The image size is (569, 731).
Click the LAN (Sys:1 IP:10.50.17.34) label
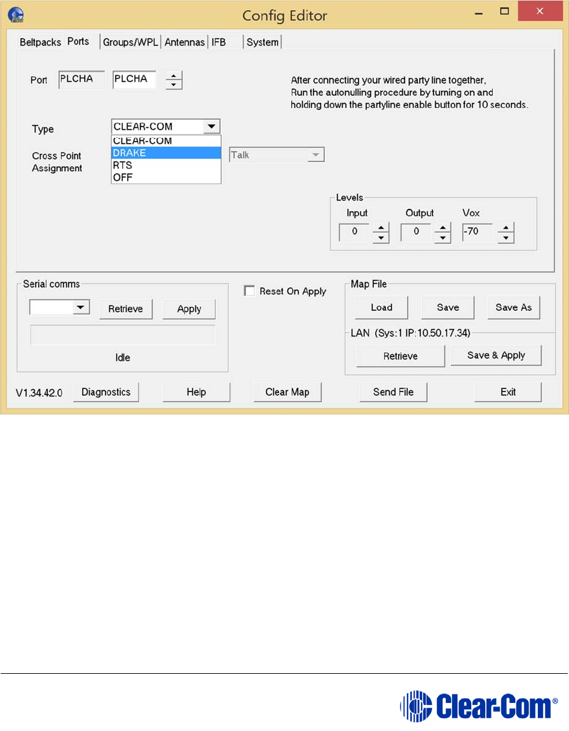[x=411, y=333]
